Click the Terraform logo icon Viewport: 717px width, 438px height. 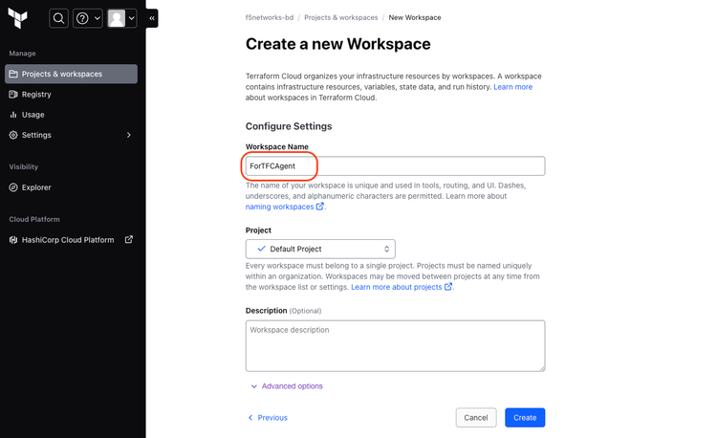(x=18, y=18)
